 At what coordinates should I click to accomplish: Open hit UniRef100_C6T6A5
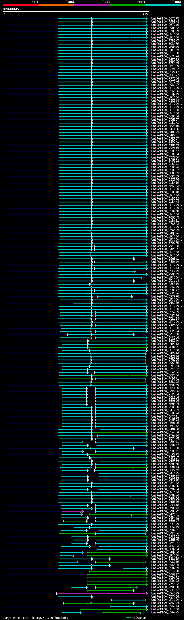tap(165, 18)
